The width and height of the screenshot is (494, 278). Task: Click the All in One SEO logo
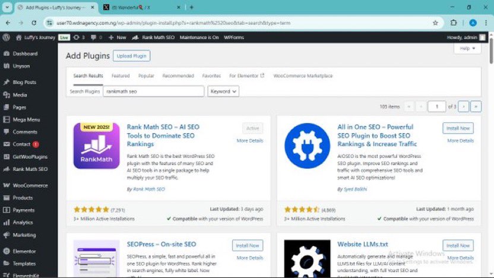[307, 146]
